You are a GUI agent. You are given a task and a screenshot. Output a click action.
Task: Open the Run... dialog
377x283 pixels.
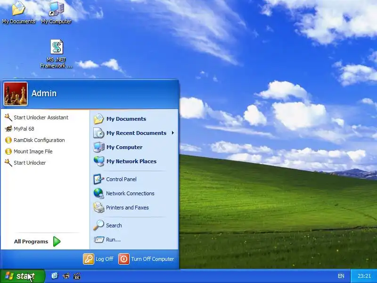tap(134, 240)
